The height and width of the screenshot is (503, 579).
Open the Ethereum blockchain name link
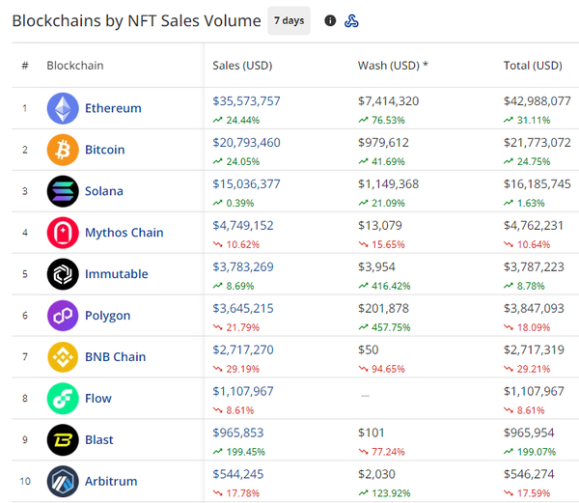tap(113, 108)
